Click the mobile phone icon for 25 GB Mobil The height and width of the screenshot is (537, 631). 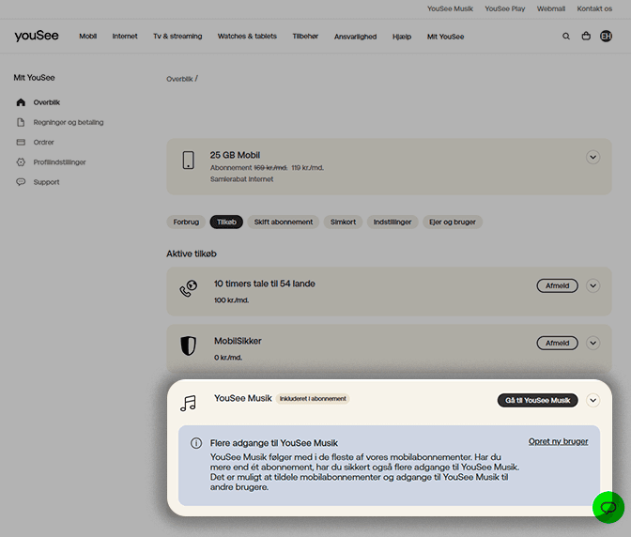coord(189,161)
